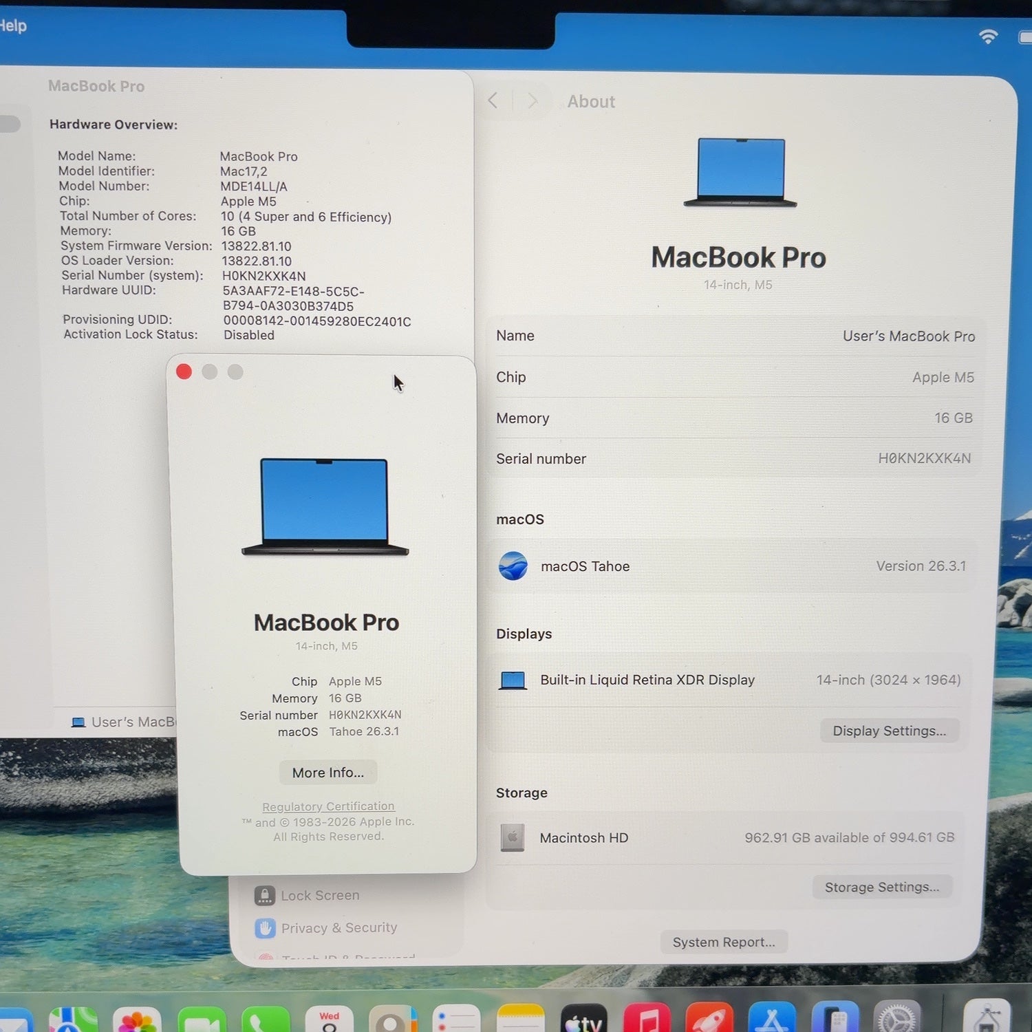
Task: Select Lock Screen in settings sidebar
Action: [x=320, y=895]
